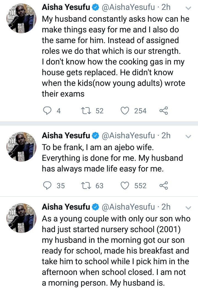Open the tweet saying 'To be frank'

[x=112, y=158]
